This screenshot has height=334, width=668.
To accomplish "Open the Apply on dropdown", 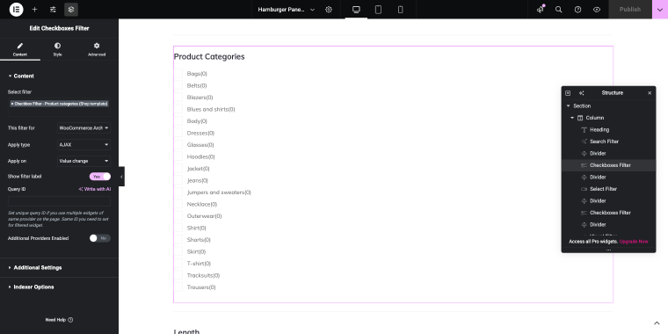I will (83, 161).
